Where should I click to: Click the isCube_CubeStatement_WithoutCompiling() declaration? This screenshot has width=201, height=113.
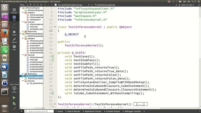click(x=104, y=93)
